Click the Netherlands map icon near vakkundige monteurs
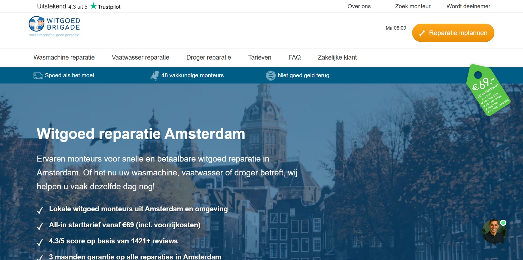Image resolution: width=523 pixels, height=260 pixels. pos(154,75)
